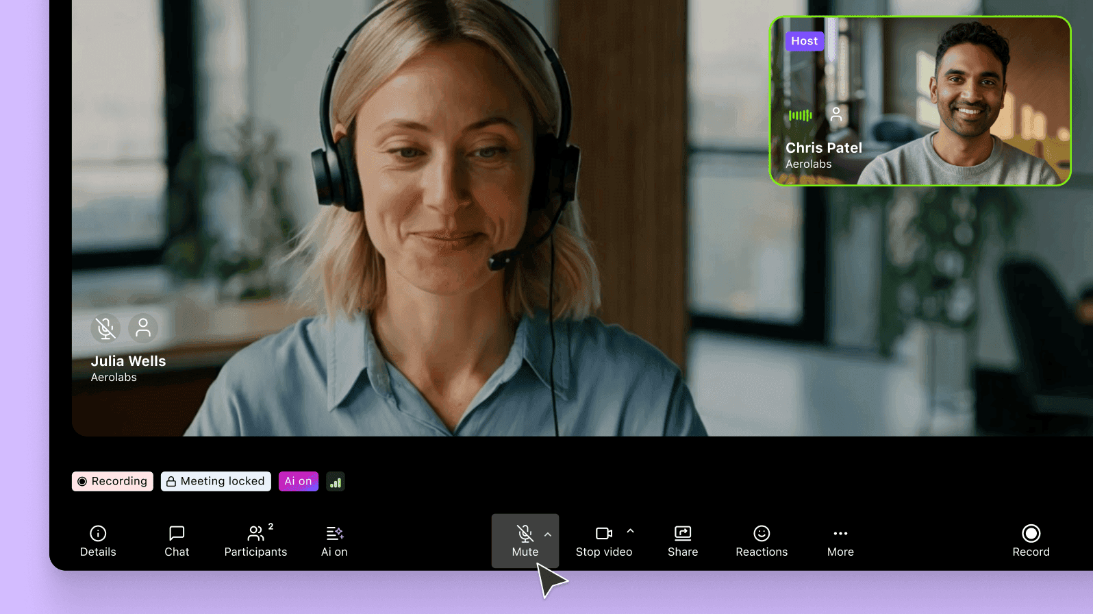The width and height of the screenshot is (1093, 614).
Task: Click Chris Patel's person icon
Action: point(836,114)
